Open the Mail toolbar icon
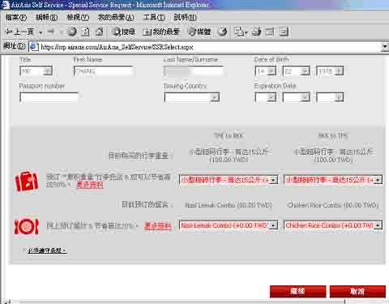 pyautogui.click(x=241, y=32)
